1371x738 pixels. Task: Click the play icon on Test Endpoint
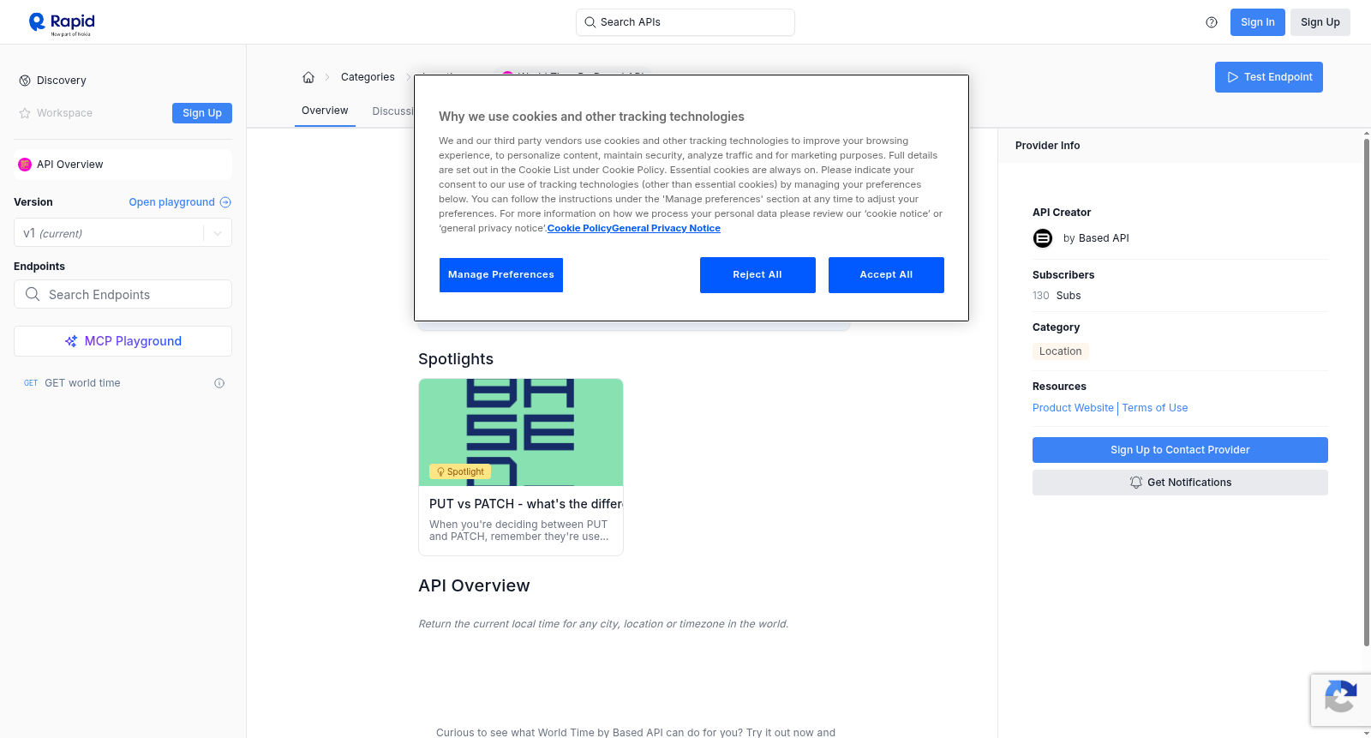point(1233,77)
